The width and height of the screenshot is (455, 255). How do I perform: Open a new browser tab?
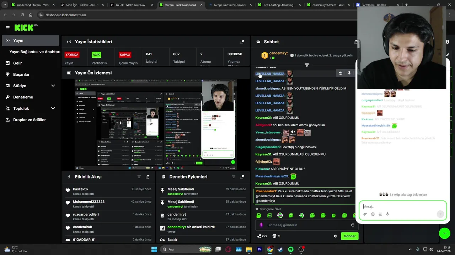click(x=406, y=5)
